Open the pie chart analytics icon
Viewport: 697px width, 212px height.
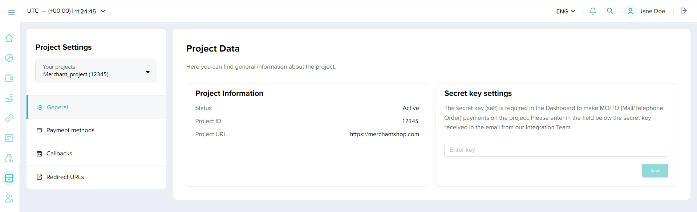(x=9, y=58)
